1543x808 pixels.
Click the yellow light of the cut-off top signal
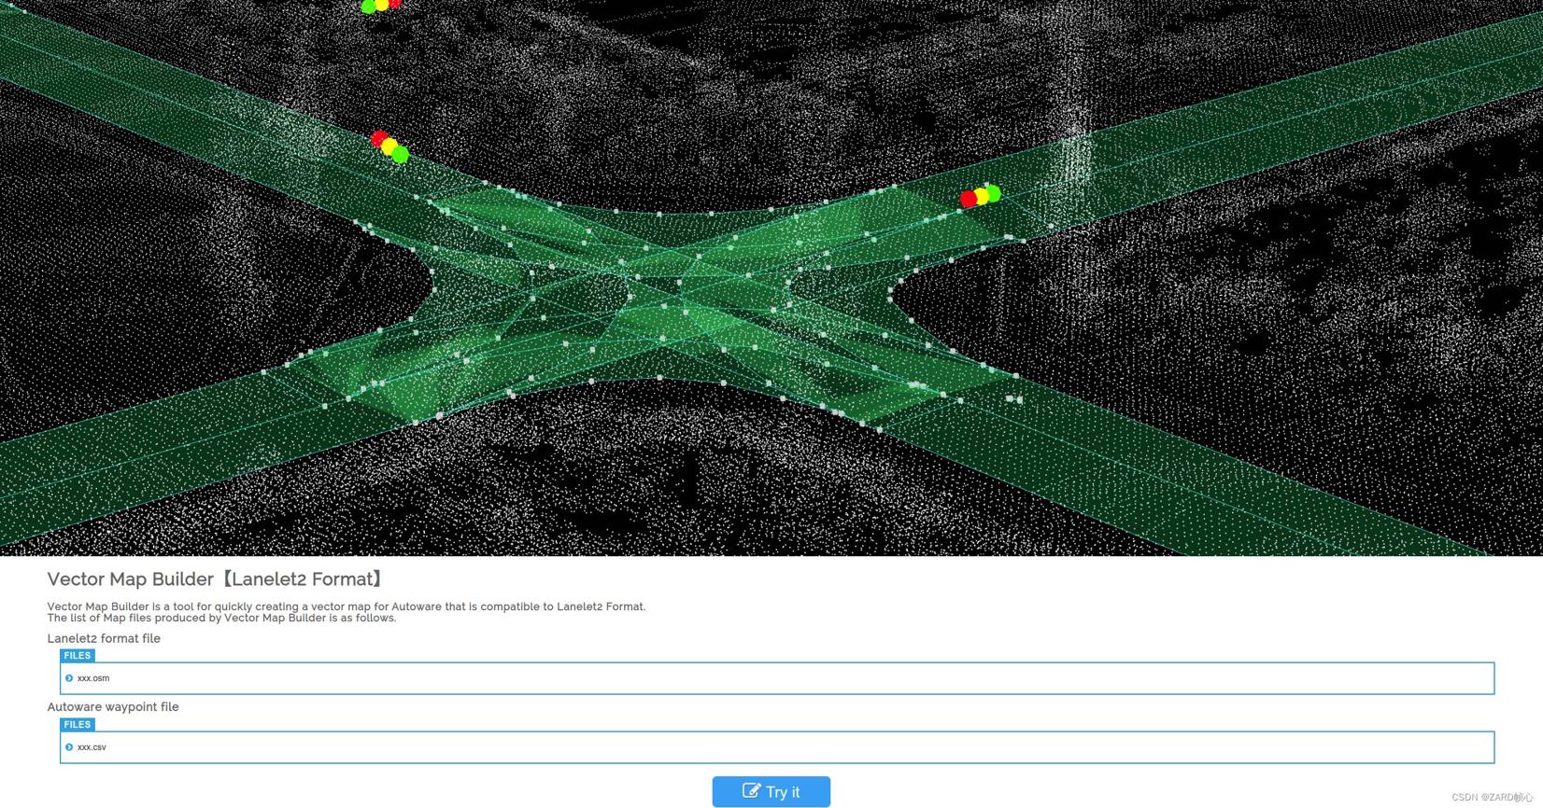point(382,5)
